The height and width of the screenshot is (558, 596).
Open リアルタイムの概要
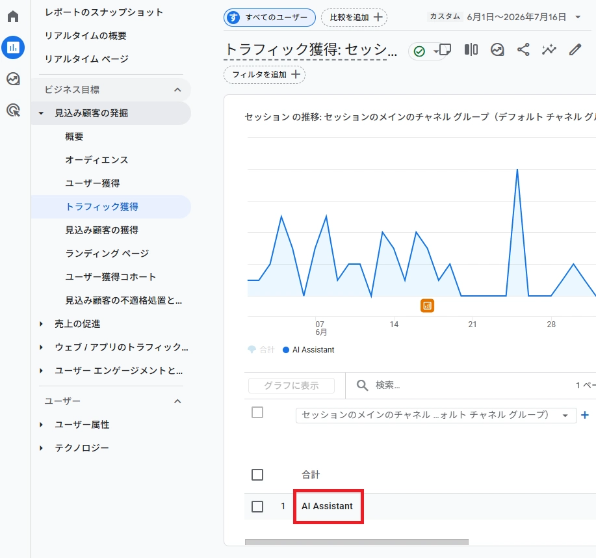[86, 36]
